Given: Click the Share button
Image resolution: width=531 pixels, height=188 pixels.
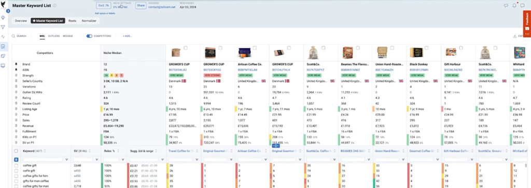Looking at the screenshot, I should pyautogui.click(x=141, y=6).
